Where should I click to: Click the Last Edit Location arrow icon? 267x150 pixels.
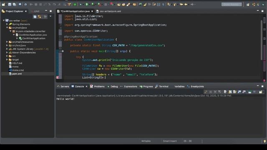(181, 5)
